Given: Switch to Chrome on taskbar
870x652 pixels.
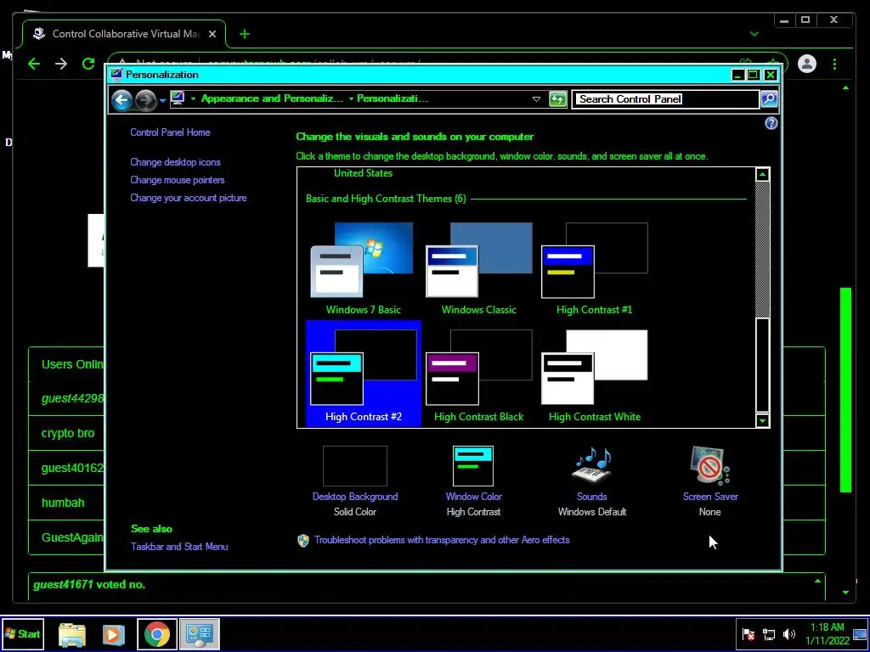Looking at the screenshot, I should pos(157,634).
